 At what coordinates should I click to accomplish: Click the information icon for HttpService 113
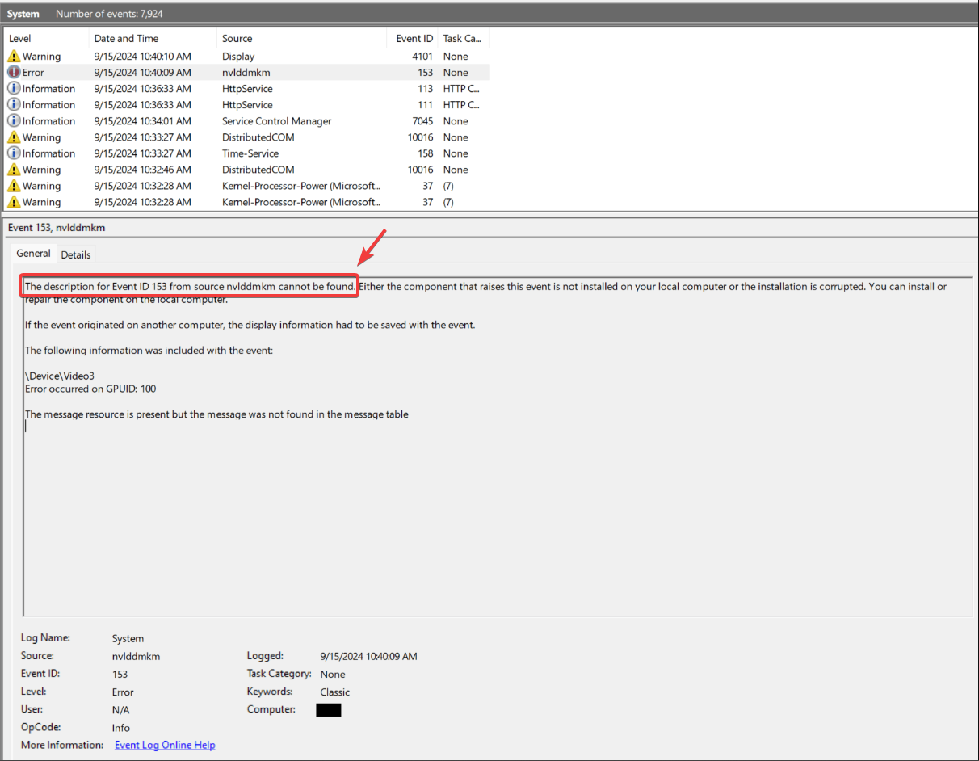point(14,89)
